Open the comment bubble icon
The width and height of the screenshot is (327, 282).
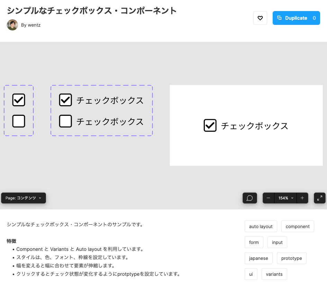click(249, 198)
